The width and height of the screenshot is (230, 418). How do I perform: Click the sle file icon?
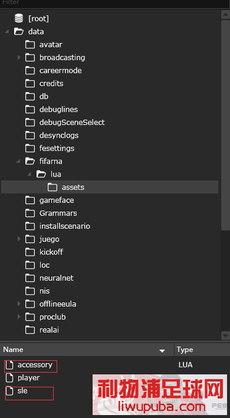coord(9,391)
